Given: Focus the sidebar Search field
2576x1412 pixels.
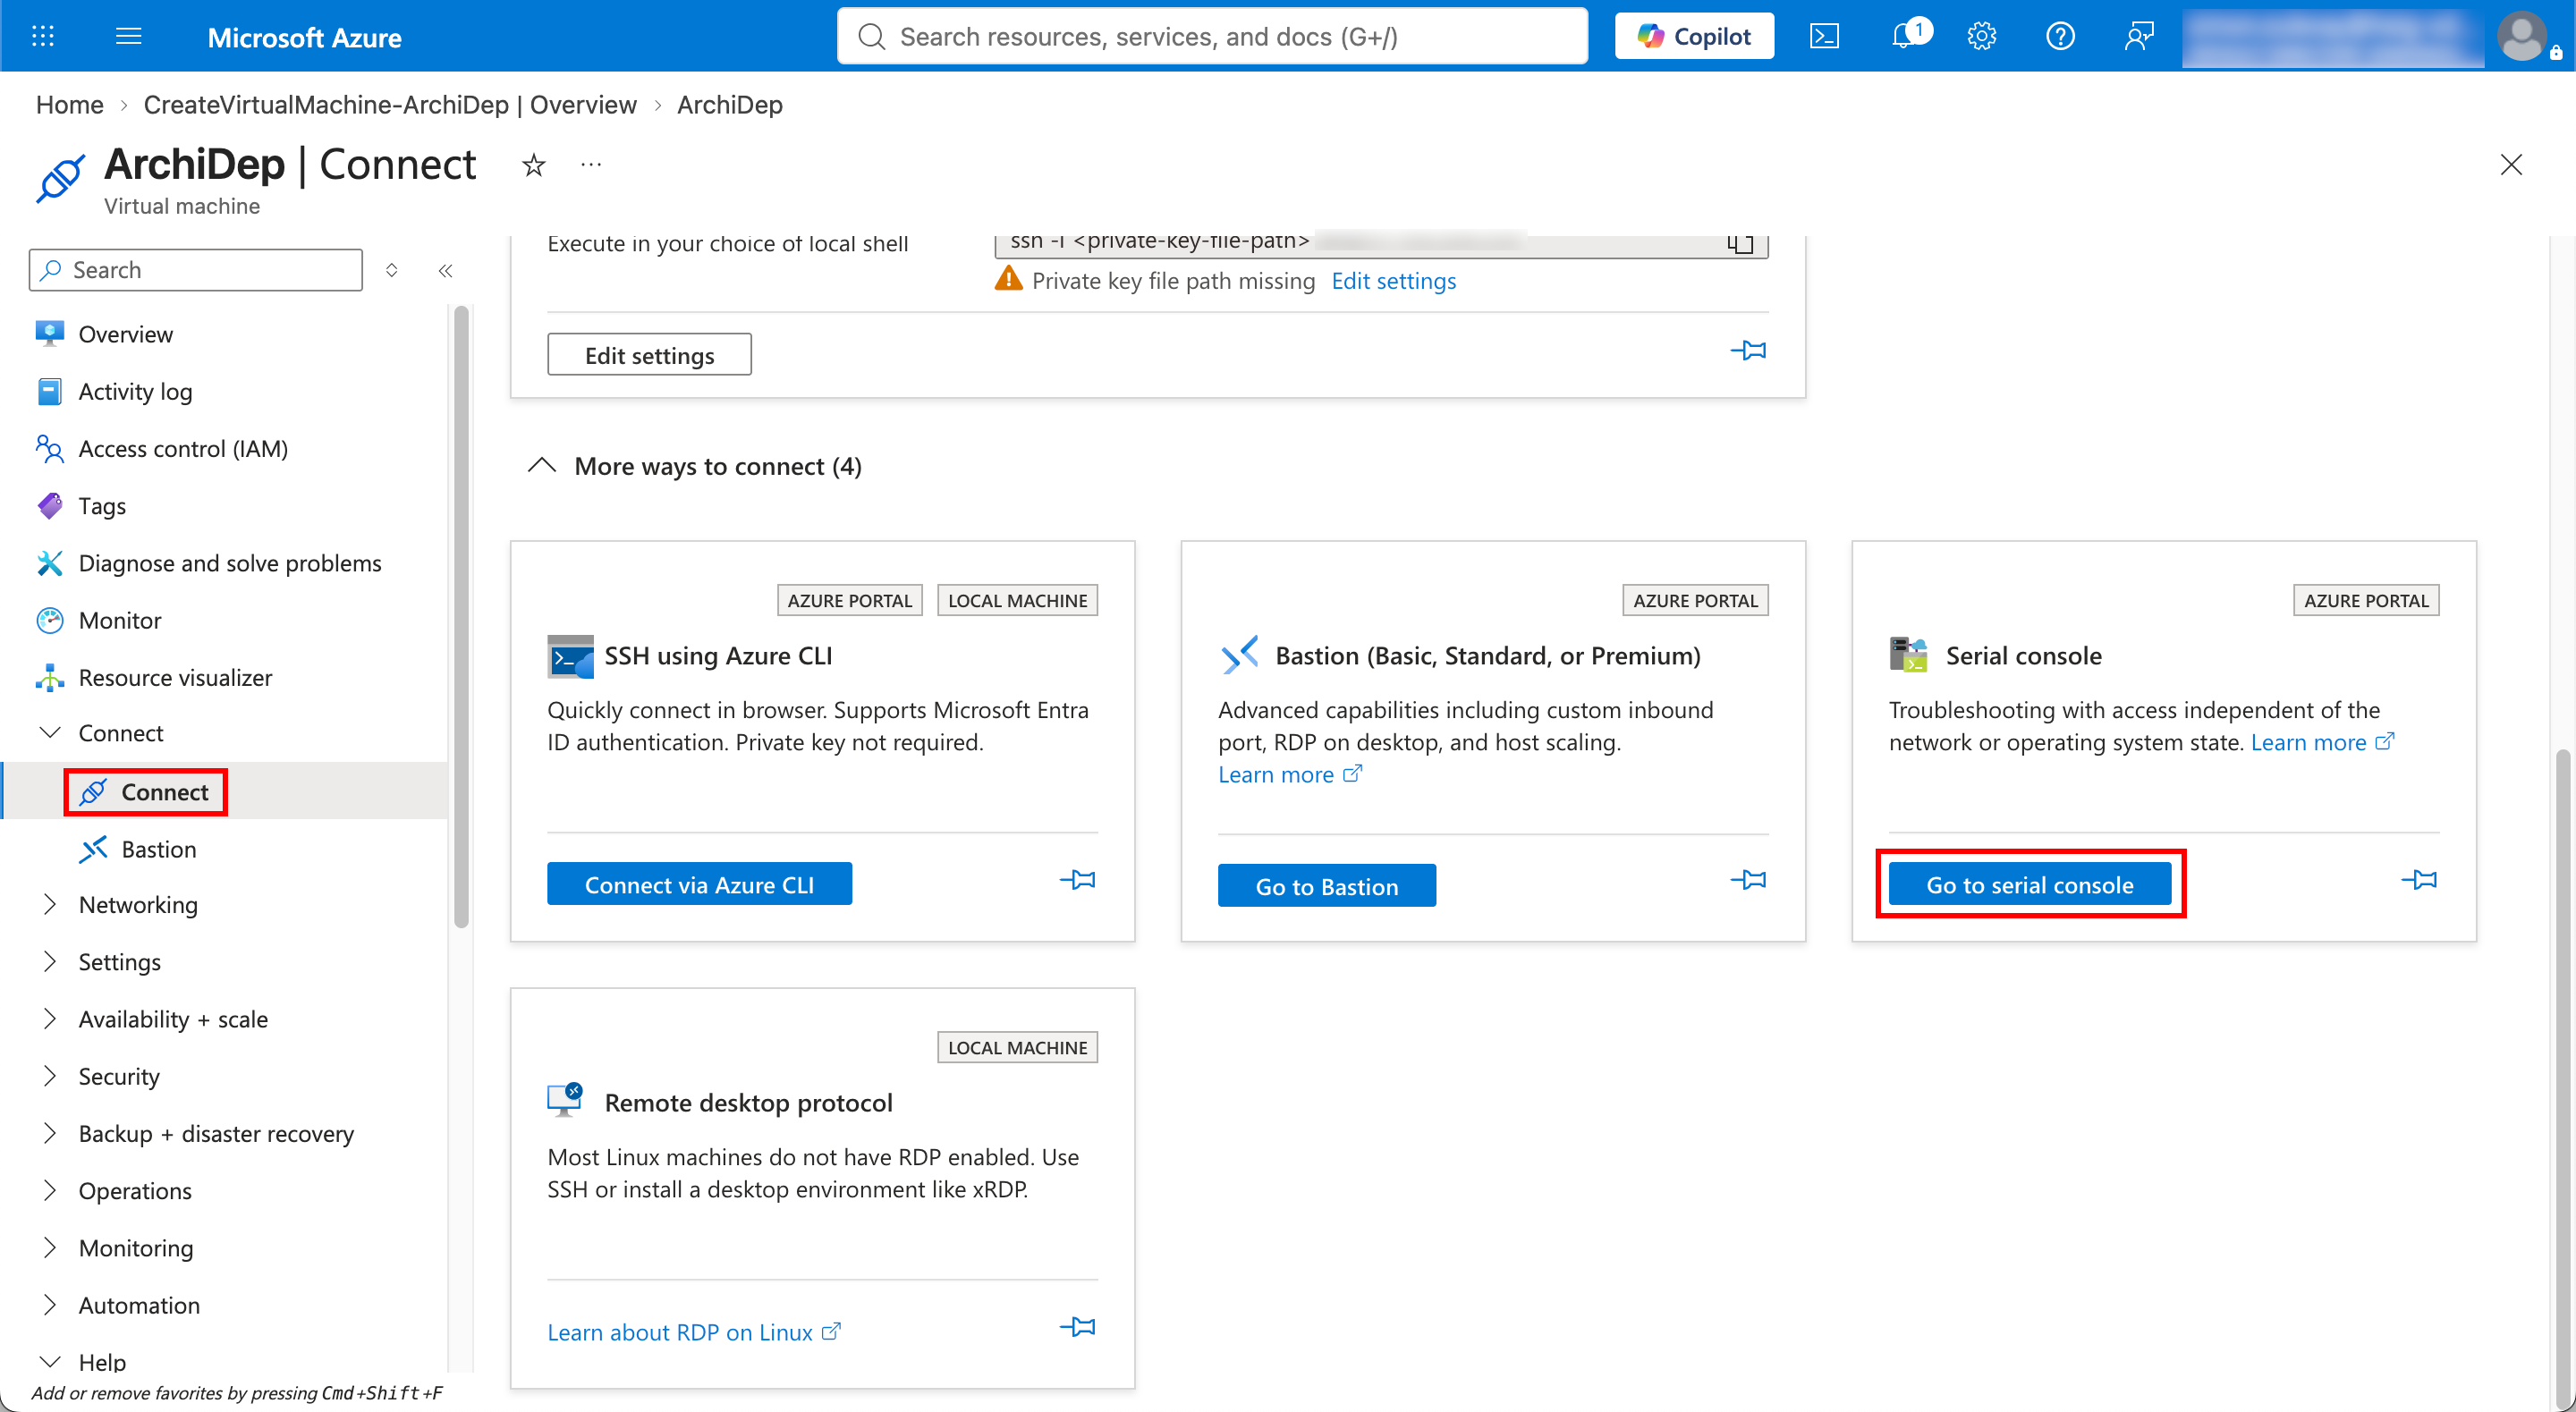Looking at the screenshot, I should tap(196, 270).
